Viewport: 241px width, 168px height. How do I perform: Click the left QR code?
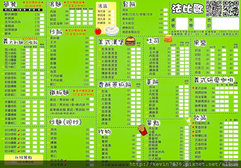point(214,8)
